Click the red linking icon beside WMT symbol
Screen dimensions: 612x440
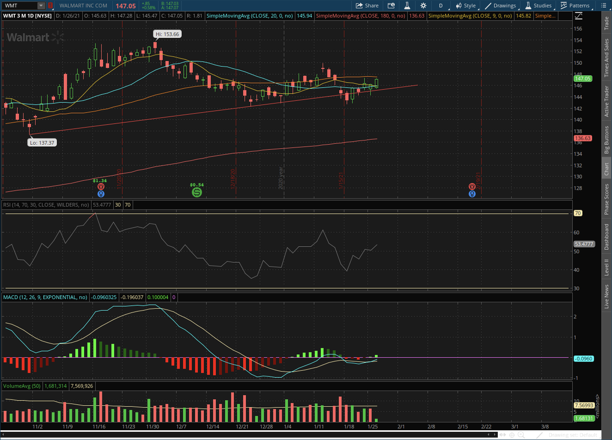point(51,6)
